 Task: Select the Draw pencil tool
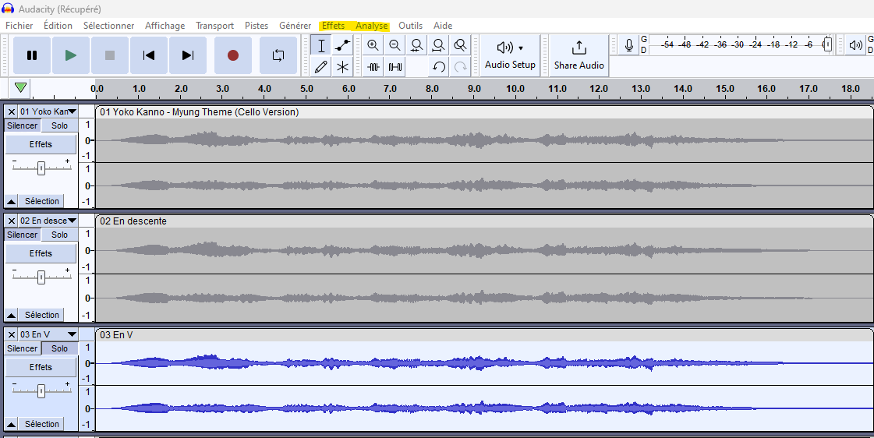(x=320, y=67)
